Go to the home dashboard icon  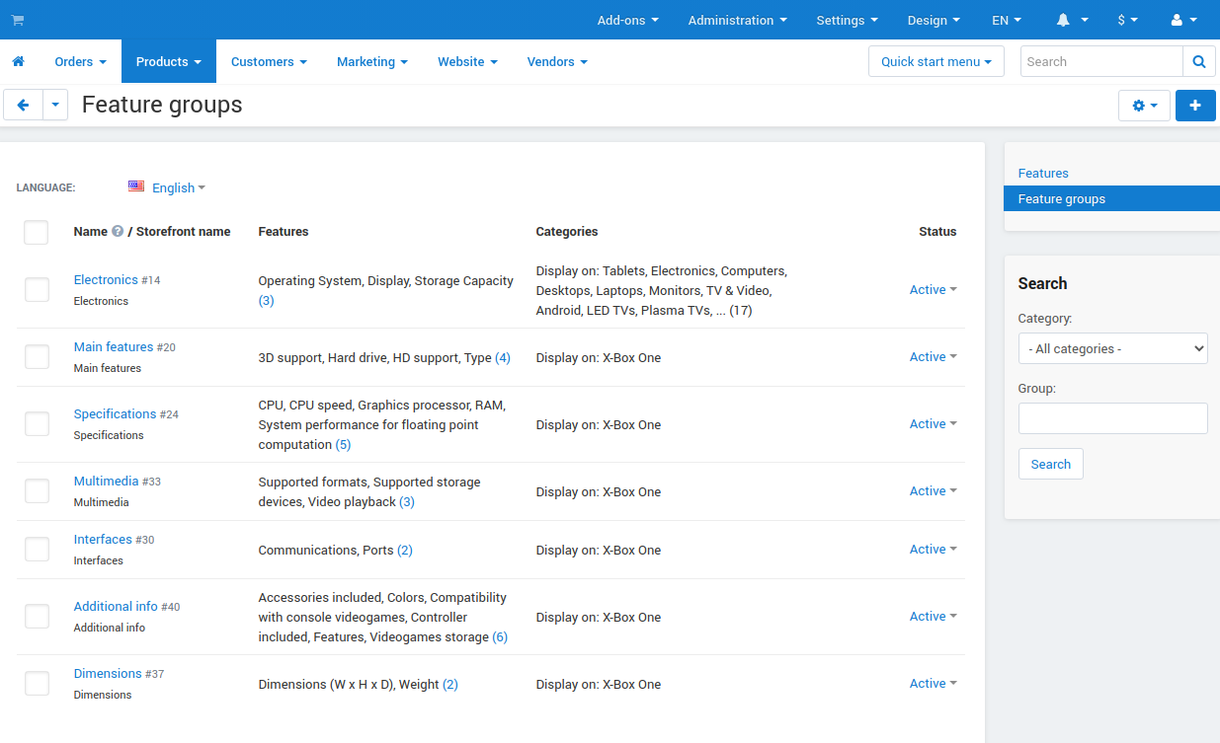18,61
